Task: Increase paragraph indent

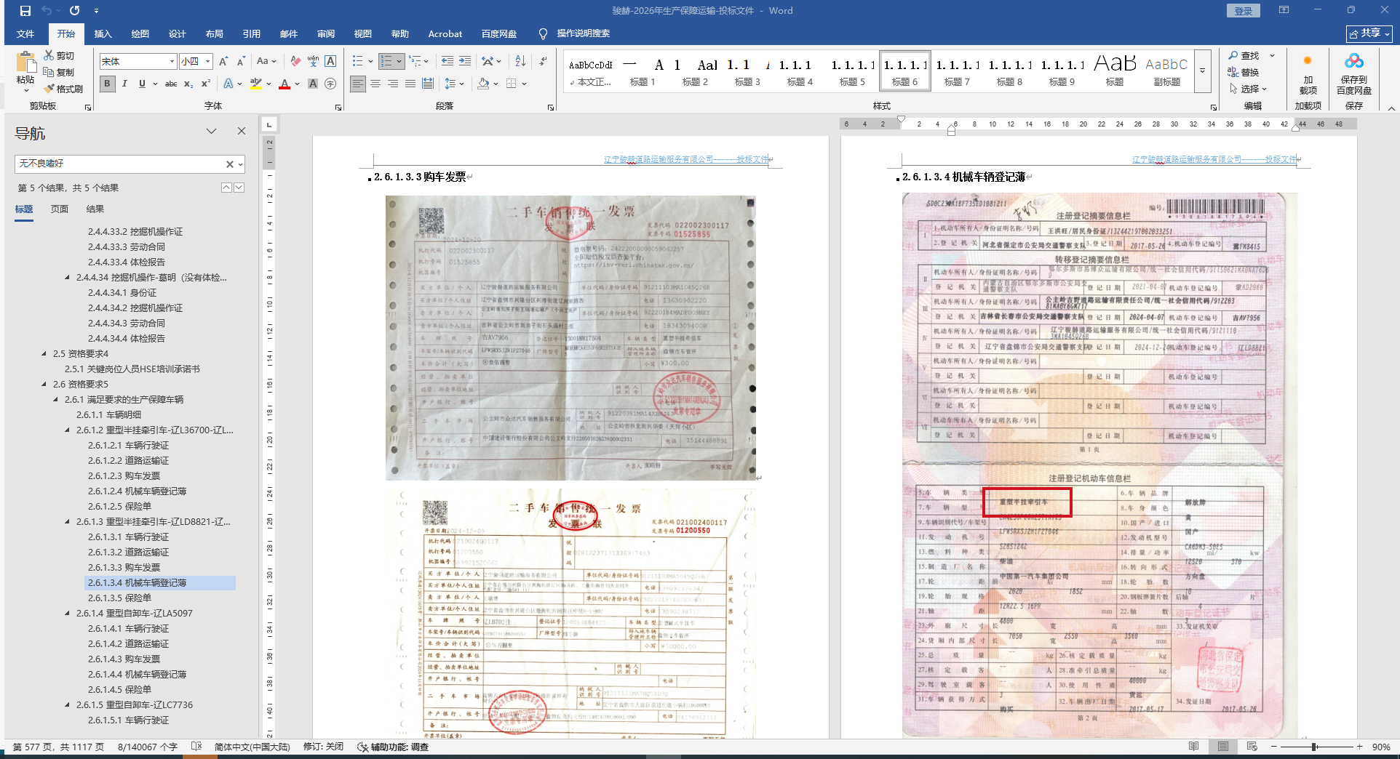Action: point(465,62)
